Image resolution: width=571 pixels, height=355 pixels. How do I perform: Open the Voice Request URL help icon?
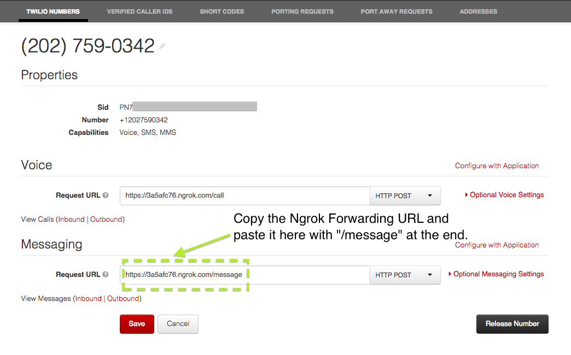pos(106,196)
